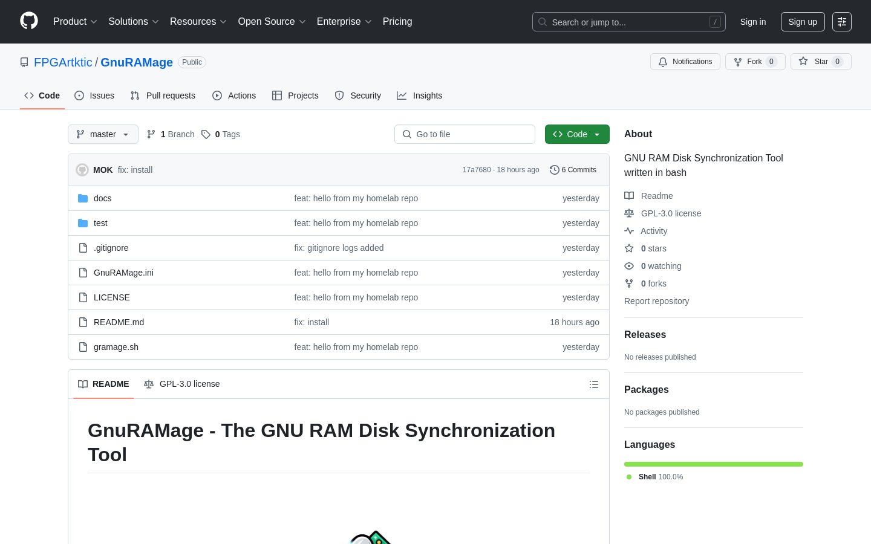871x544 pixels.
Task: Click the GnuRAMage repository name link
Action: 137,62
